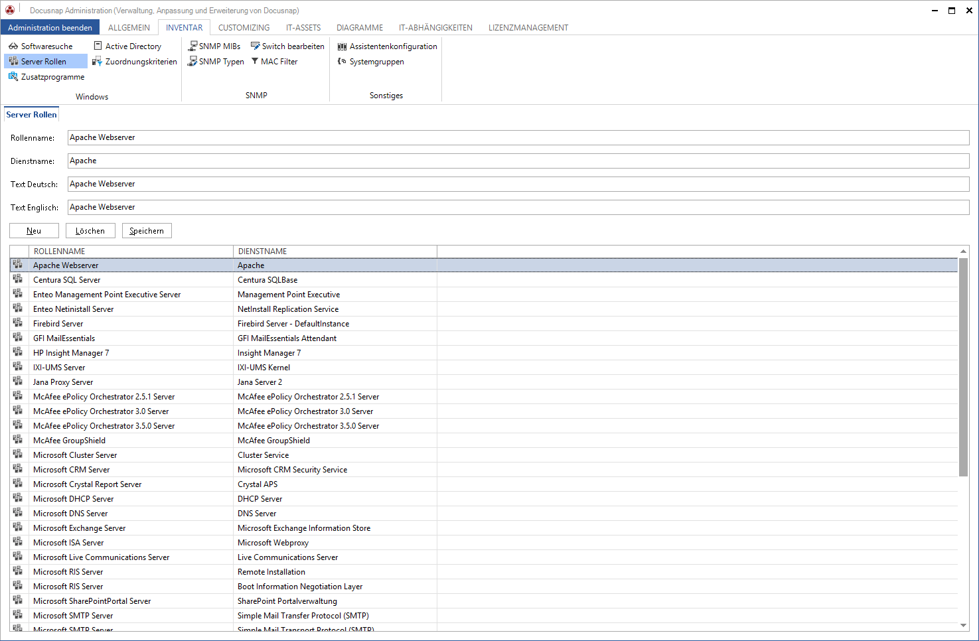
Task: Click the Löschen button
Action: coord(90,231)
